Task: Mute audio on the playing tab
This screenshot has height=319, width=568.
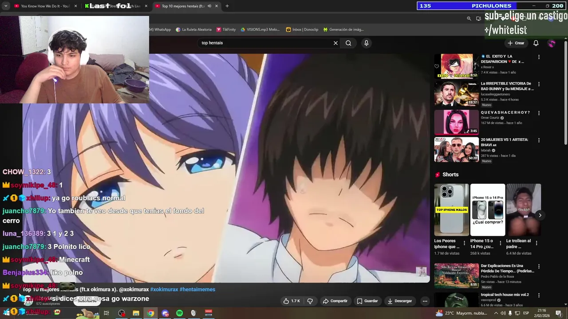Action: 209,6
